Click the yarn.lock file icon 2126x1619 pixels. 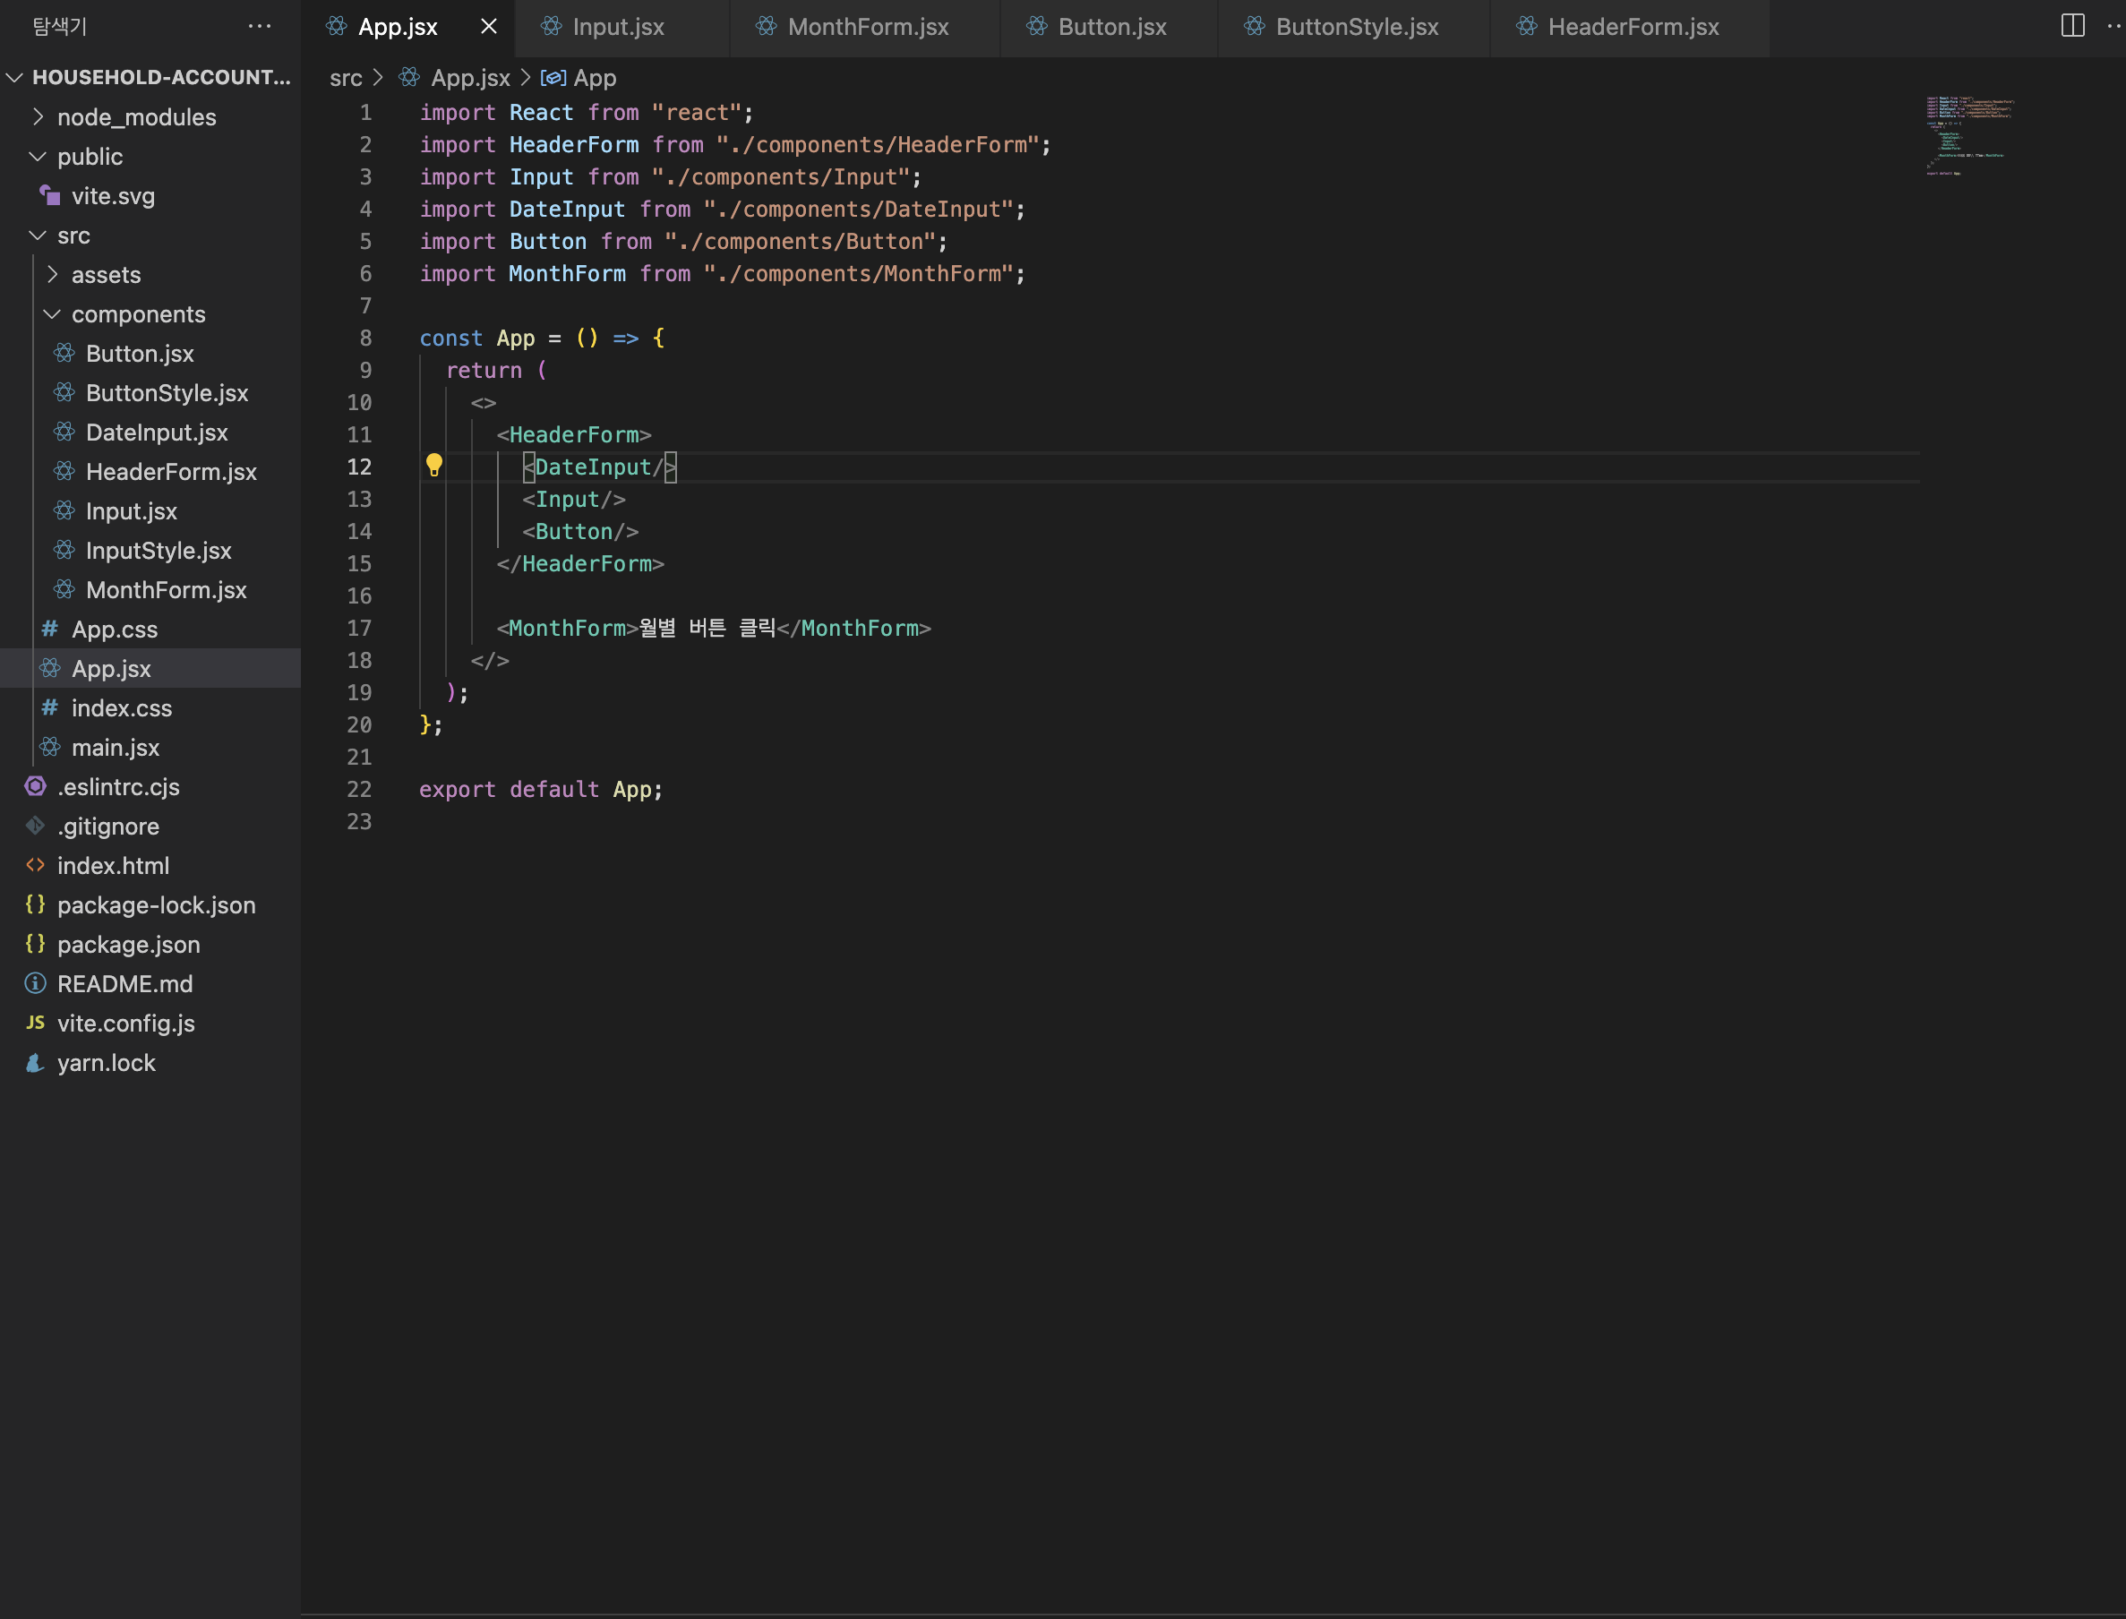pyautogui.click(x=35, y=1063)
